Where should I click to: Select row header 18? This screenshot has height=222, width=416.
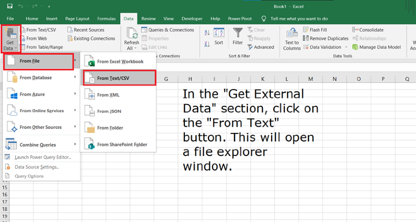5,209
